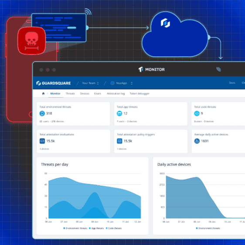Click the Threats per day area chart
The image size is (245, 245).
[x=95, y=197]
